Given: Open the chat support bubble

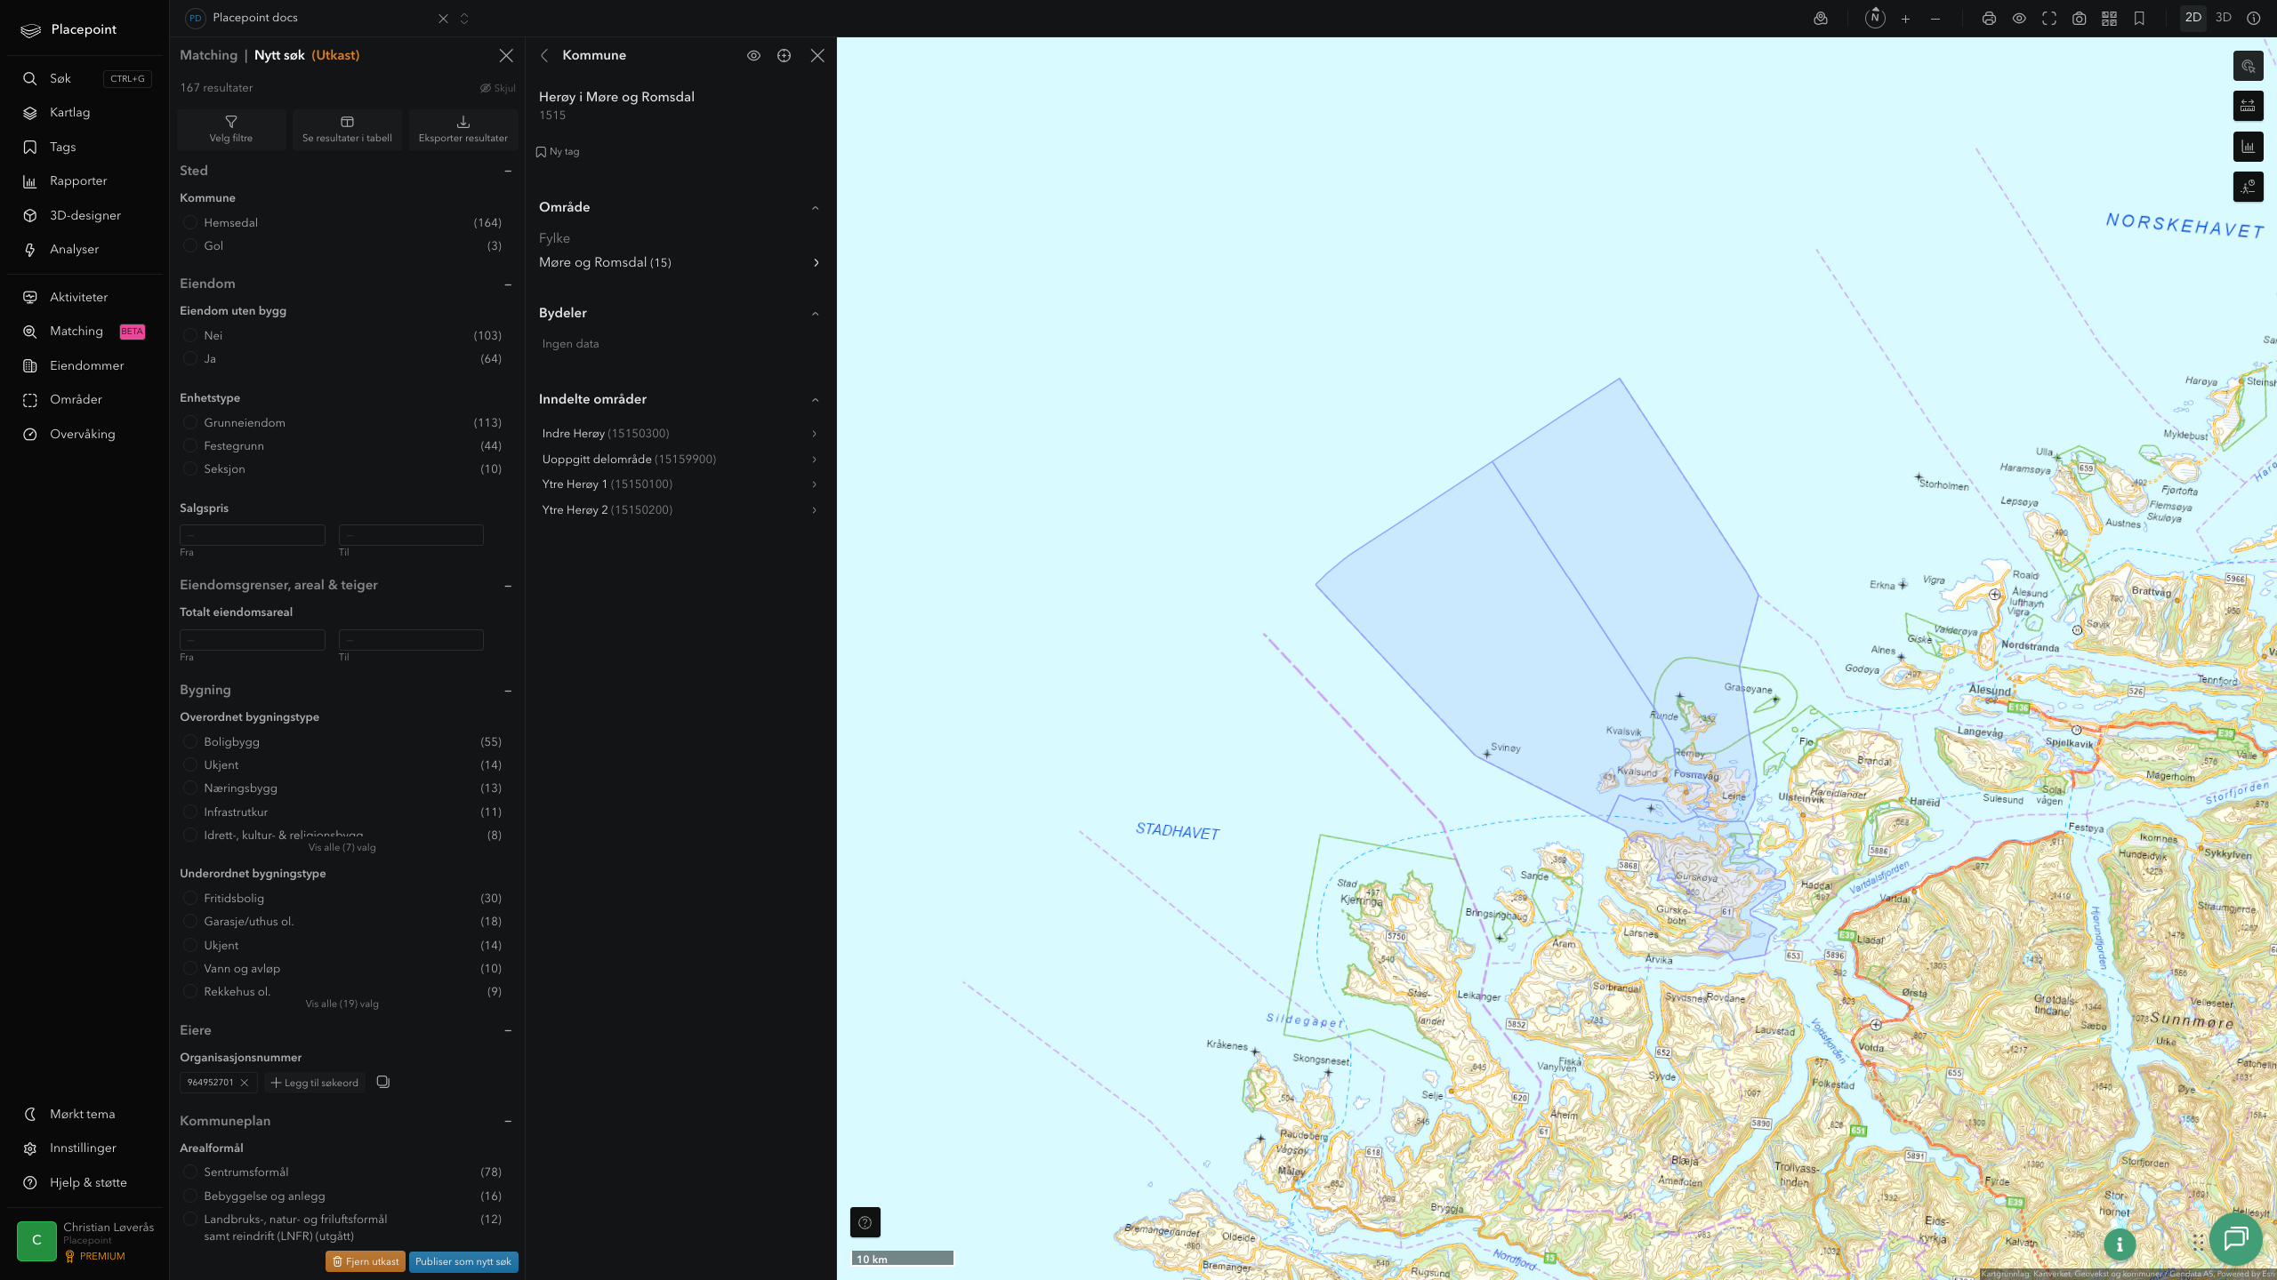Looking at the screenshot, I should pos(2235,1238).
